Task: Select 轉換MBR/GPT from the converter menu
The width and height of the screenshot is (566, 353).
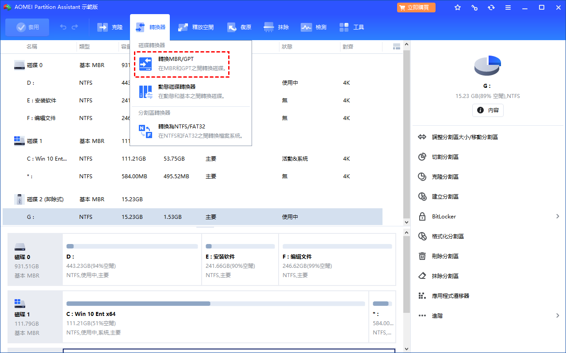Action: (x=182, y=64)
